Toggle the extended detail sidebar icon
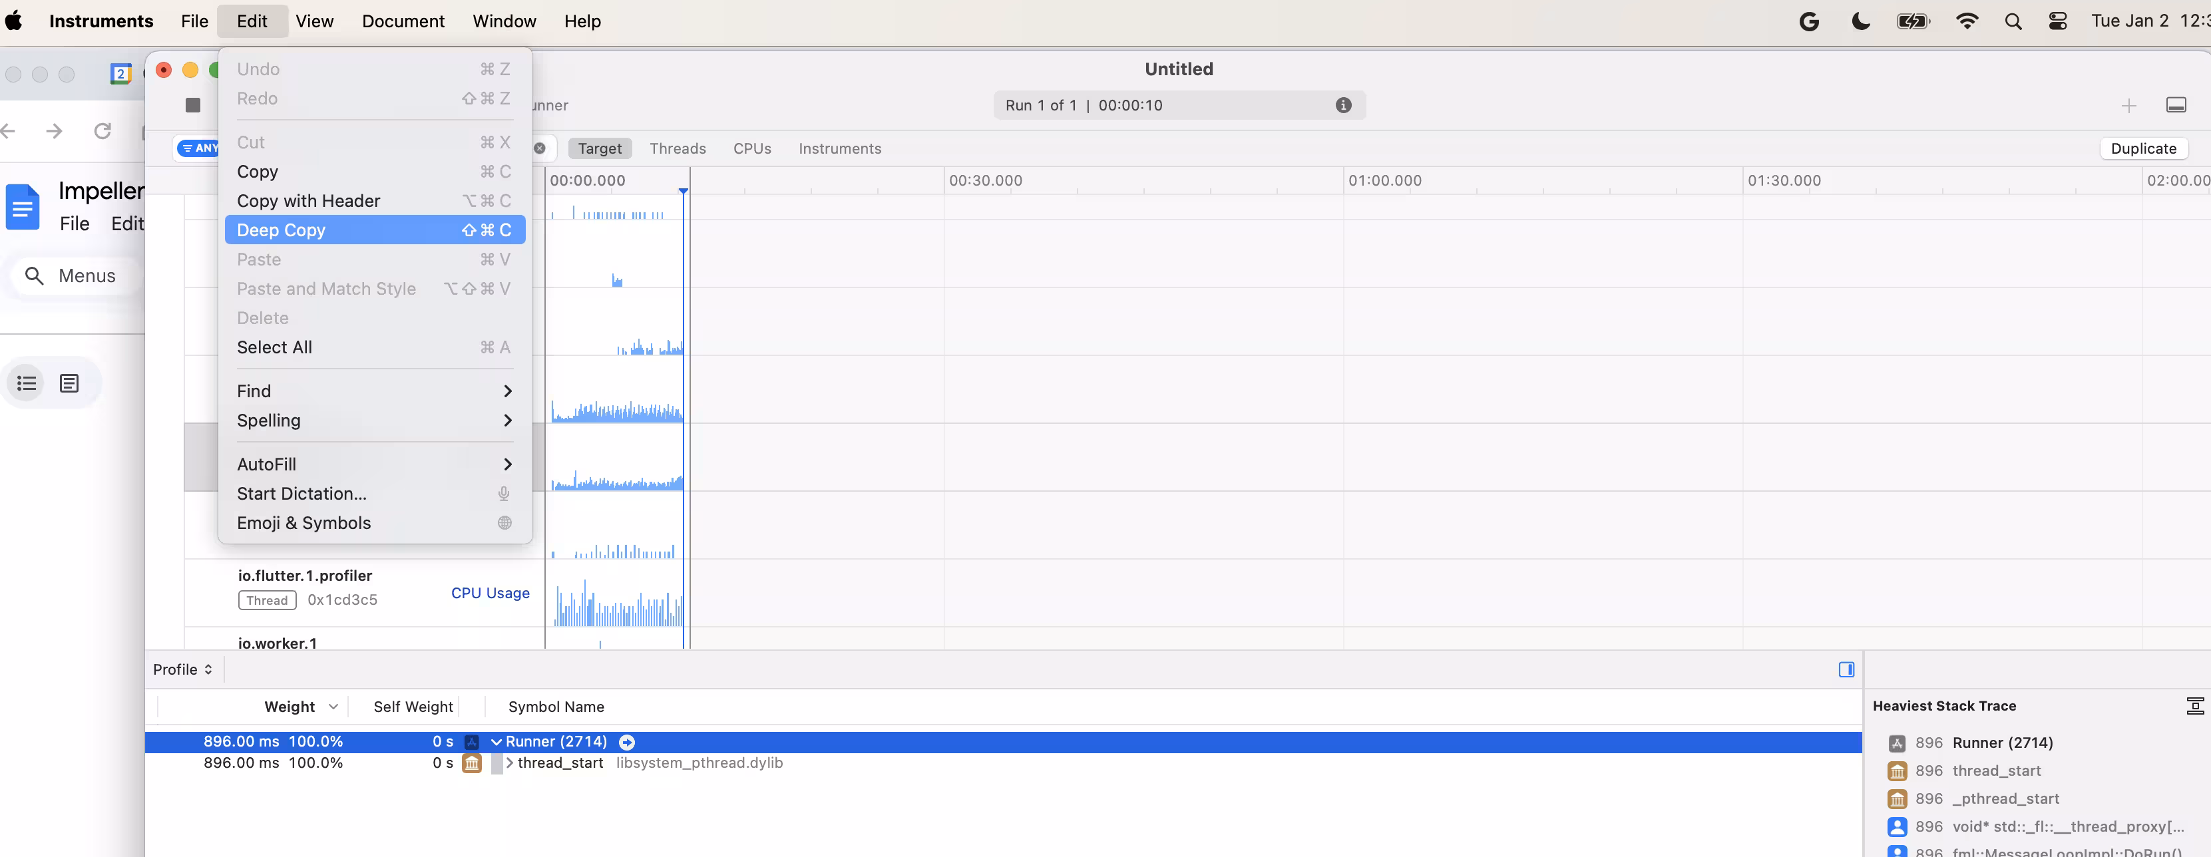 coord(1846,669)
